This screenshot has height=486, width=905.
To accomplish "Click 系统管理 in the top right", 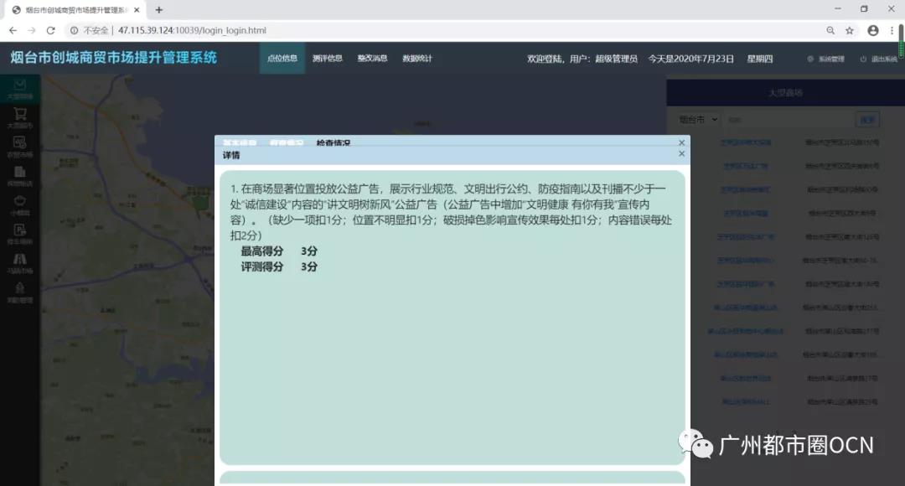I will [x=825, y=59].
